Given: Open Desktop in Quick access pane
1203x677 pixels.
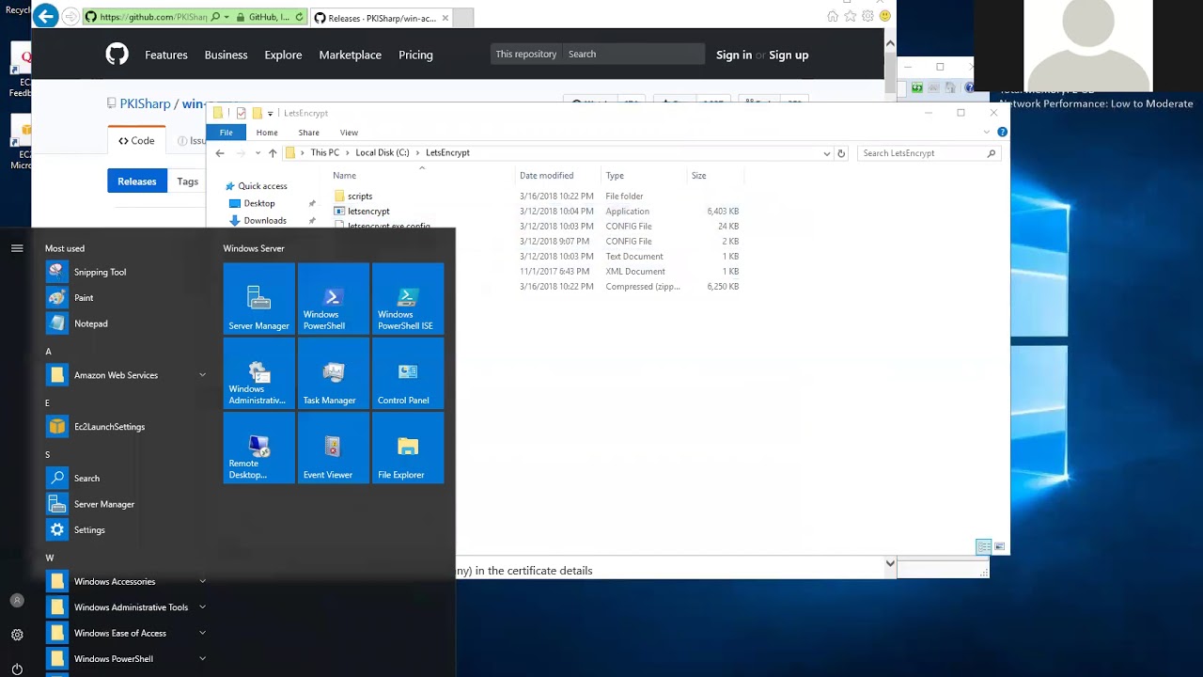Looking at the screenshot, I should click(x=259, y=203).
